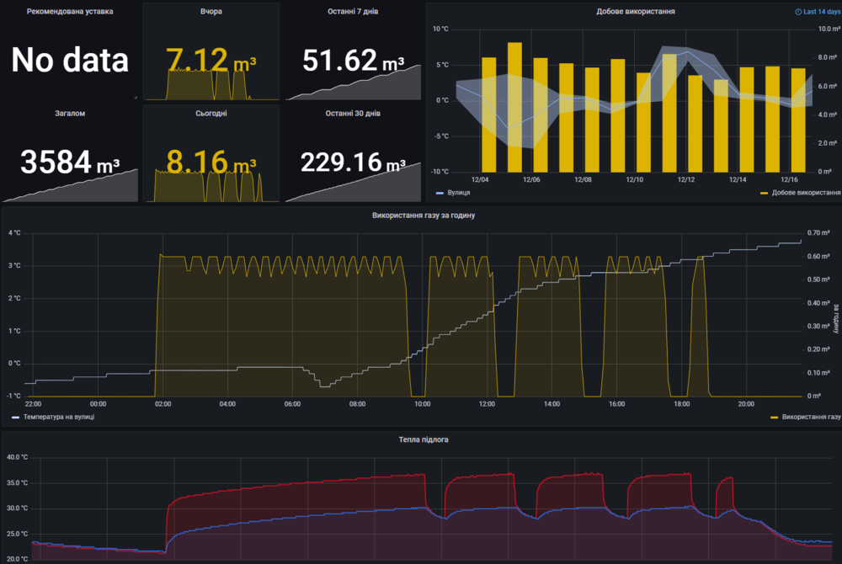The image size is (842, 564).
Task: Click the 7.12 m³ yesterday value
Action: pyautogui.click(x=211, y=60)
